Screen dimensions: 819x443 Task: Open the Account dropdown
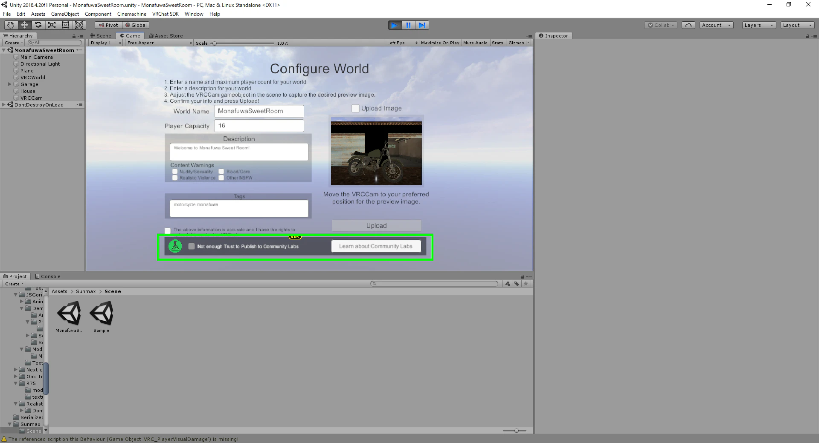(x=716, y=25)
